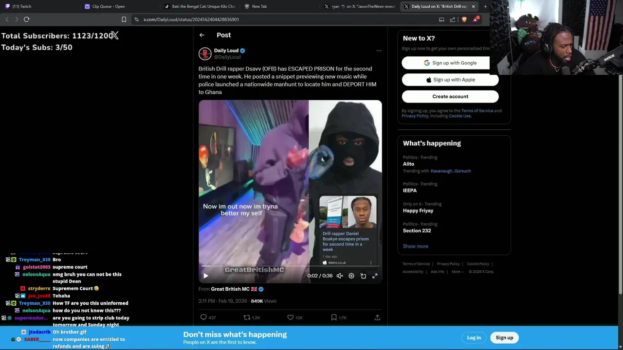The image size is (623, 350).
Task: Click the browser back arrow
Action: (7, 19)
